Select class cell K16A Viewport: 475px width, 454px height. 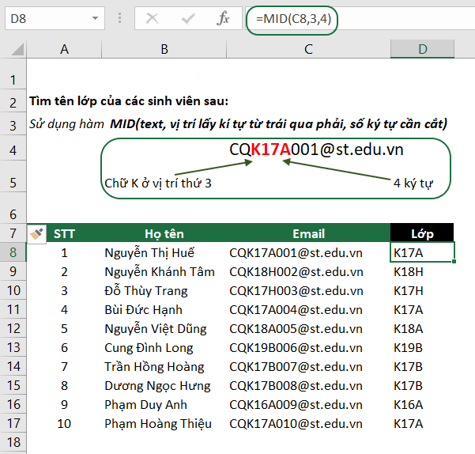(422, 405)
